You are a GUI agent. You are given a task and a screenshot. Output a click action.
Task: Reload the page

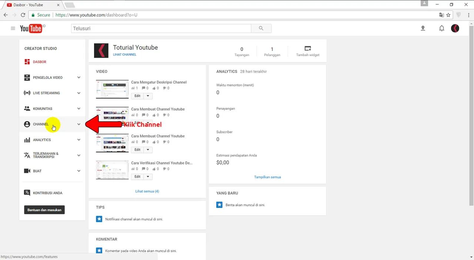pos(23,15)
